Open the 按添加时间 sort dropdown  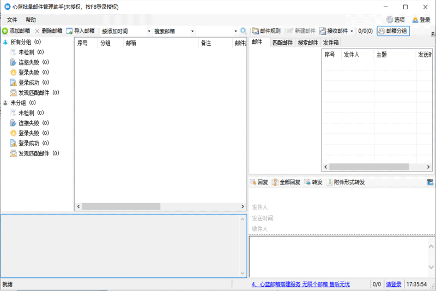(149, 31)
